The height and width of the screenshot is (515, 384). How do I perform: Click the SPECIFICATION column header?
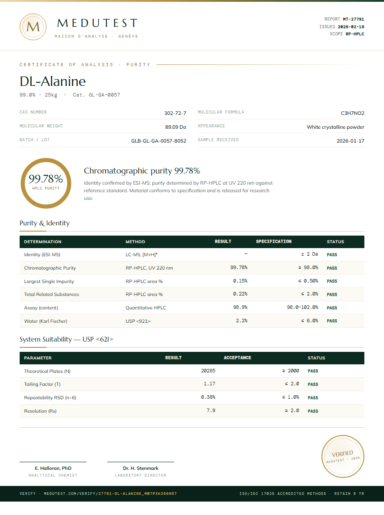pyautogui.click(x=274, y=241)
